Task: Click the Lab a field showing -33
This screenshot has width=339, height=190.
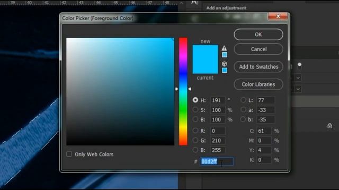Action: click(265, 110)
